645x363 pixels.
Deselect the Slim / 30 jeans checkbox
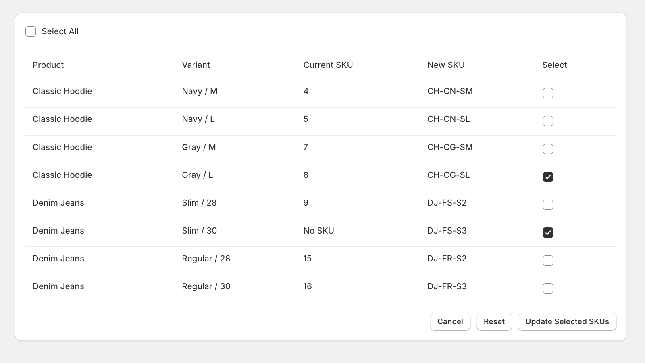click(x=548, y=233)
